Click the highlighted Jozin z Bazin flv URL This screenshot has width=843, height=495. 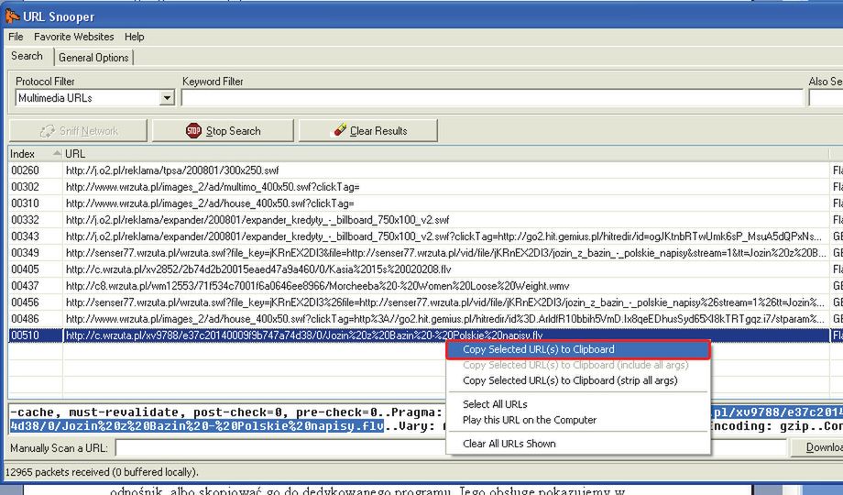click(304, 335)
